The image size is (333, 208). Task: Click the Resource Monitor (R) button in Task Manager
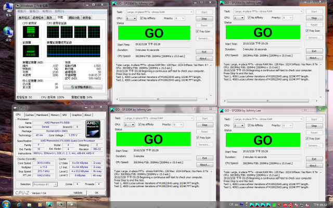tap(83, 87)
